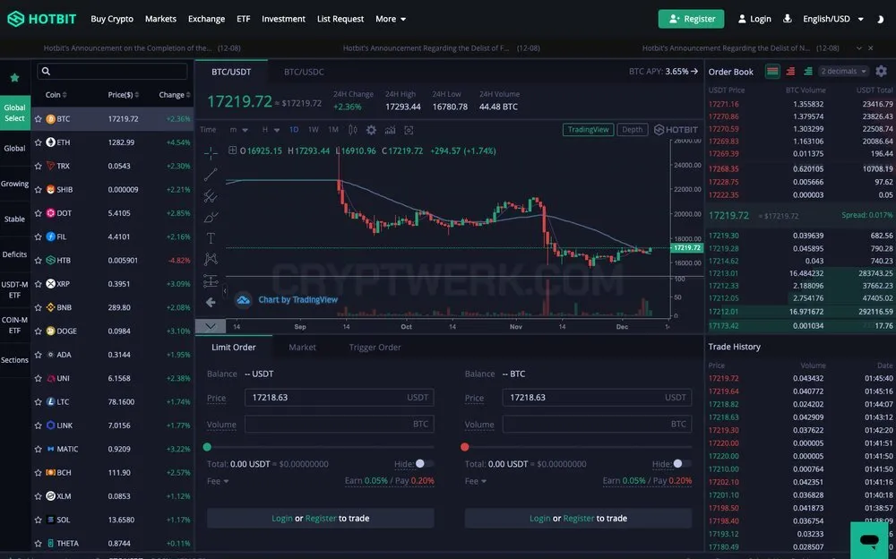Image resolution: width=896 pixels, height=559 pixels.
Task: Switch to the BTC/USDC tab
Action: point(304,72)
